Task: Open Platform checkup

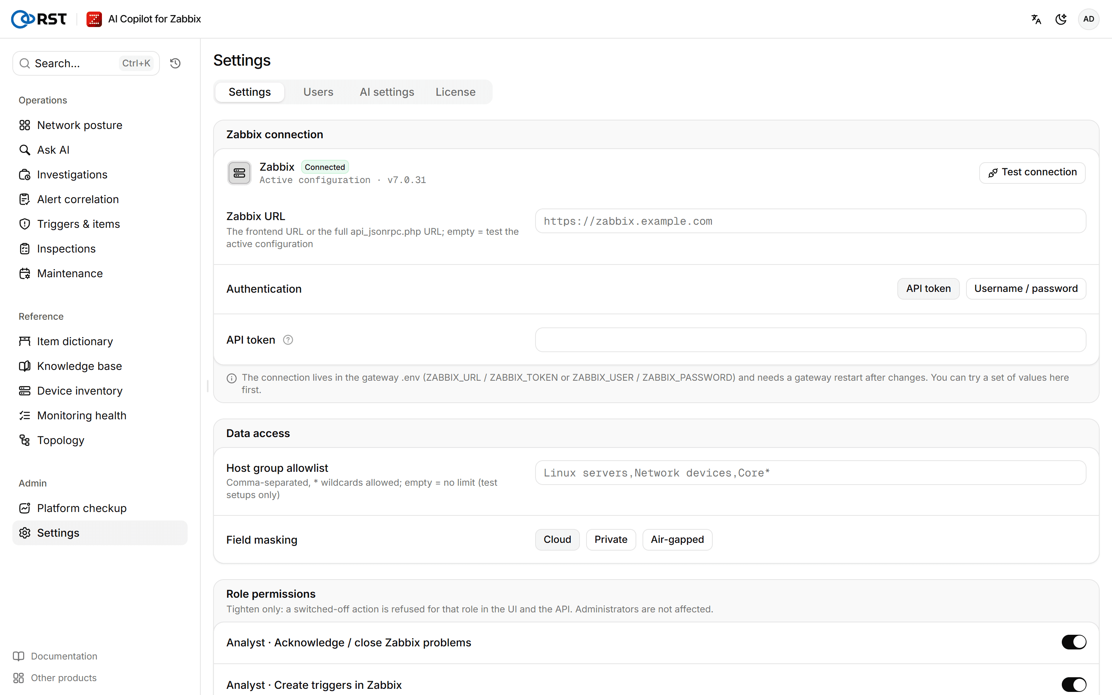Action: (x=100, y=508)
